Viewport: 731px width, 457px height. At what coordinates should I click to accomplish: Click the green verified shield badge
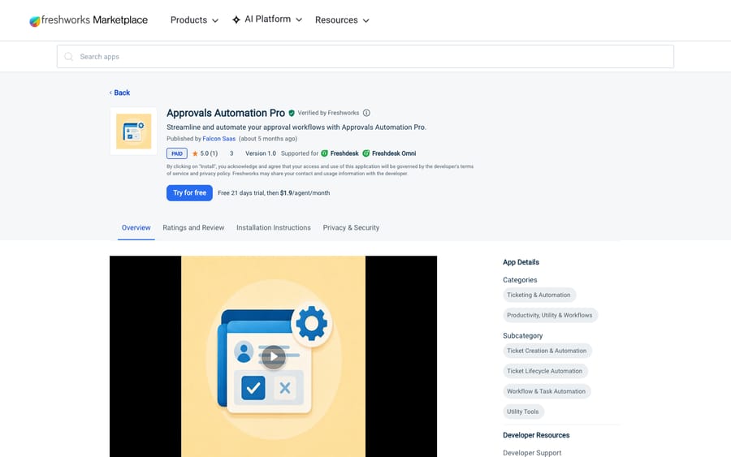click(292, 113)
